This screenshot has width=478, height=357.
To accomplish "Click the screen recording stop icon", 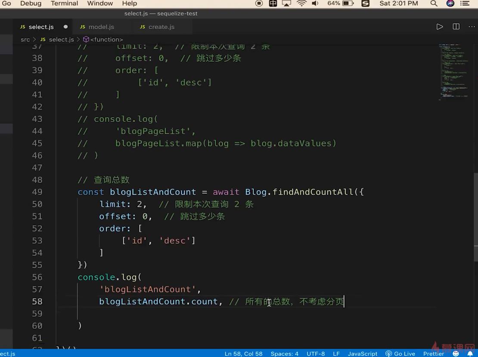I will tap(259, 3).
